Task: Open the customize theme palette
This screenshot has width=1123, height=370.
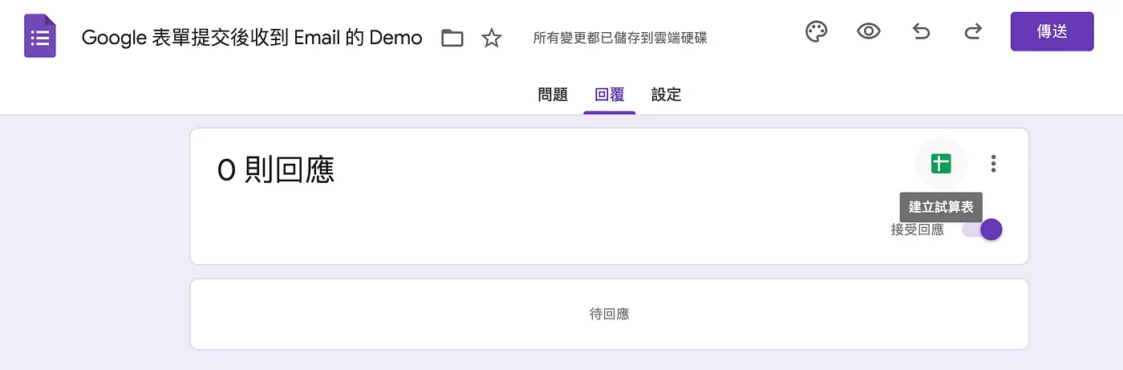Action: [816, 32]
